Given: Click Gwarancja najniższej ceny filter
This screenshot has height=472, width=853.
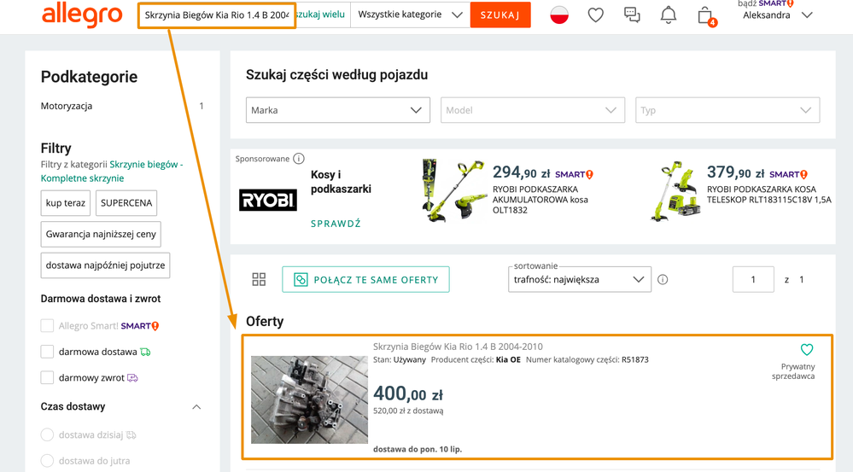Looking at the screenshot, I should (101, 234).
